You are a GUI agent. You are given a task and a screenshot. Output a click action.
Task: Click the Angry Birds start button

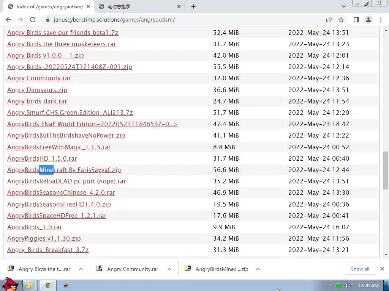pos(10,284)
